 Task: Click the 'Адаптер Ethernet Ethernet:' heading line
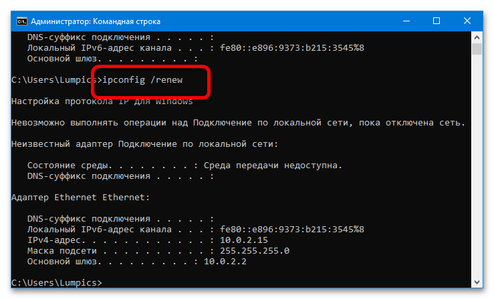[81, 197]
